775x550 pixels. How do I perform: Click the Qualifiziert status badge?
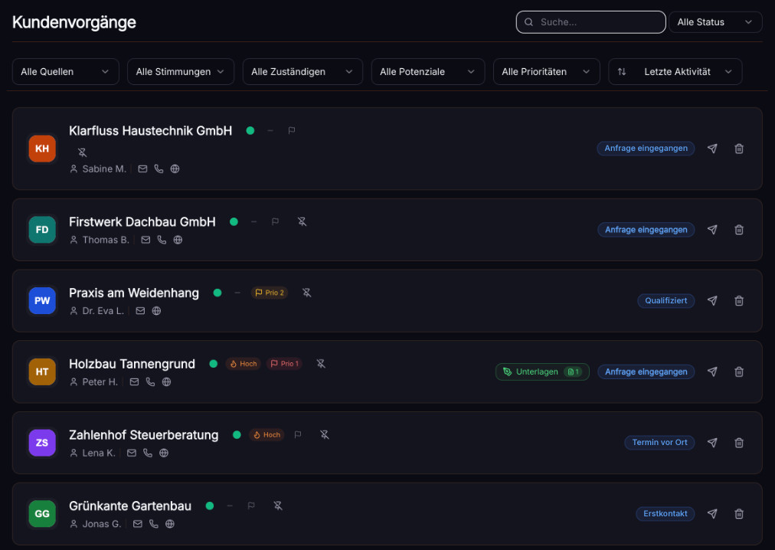(x=665, y=301)
